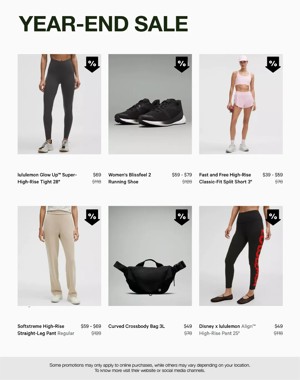This screenshot has height=380, width=300.
Task: Select Women's Blissfeel 2 Running Shoe title
Action: tap(130, 178)
